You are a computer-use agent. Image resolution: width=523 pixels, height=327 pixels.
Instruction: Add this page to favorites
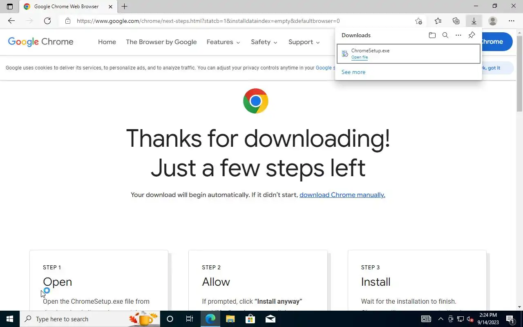coord(418,21)
